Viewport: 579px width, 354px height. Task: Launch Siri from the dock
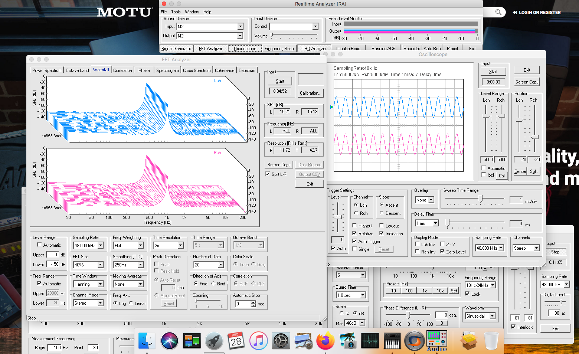[x=169, y=341]
